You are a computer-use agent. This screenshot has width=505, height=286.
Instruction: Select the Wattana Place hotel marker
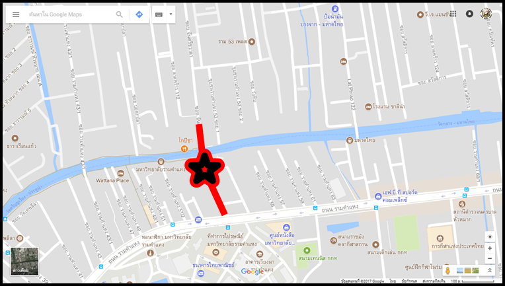pos(121,174)
